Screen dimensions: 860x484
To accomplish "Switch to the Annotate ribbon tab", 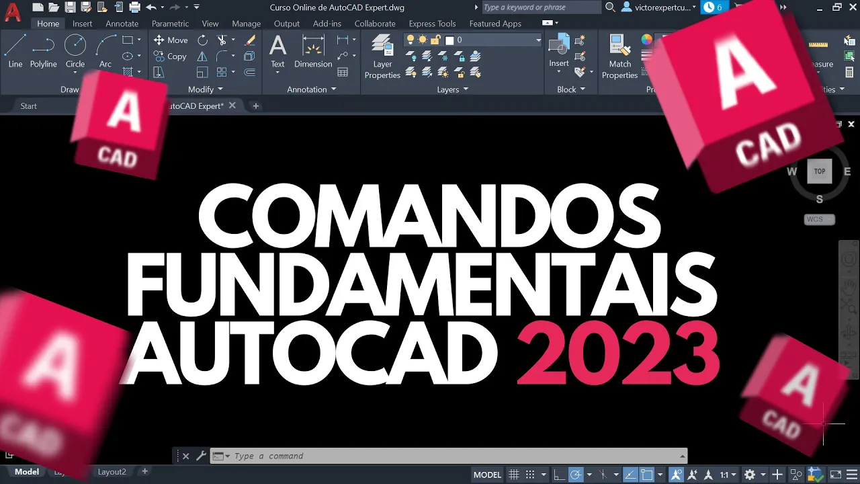I will tap(122, 24).
